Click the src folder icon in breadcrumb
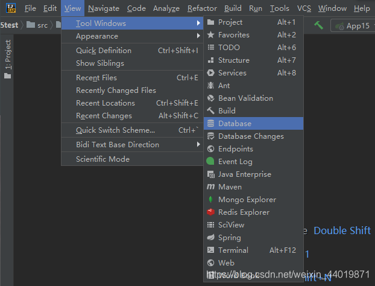 (x=31, y=25)
